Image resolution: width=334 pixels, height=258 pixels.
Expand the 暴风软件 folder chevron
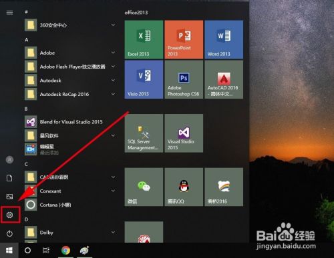113,135
